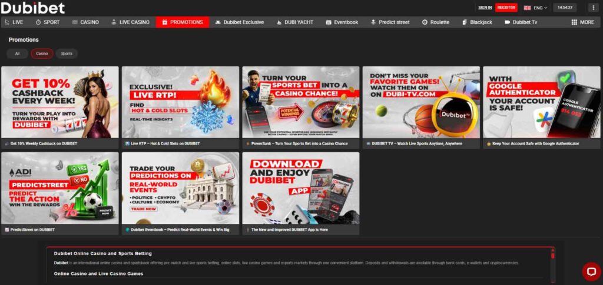The width and height of the screenshot is (603, 285).
Task: Click the Predict street icon
Action: (x=373, y=22)
